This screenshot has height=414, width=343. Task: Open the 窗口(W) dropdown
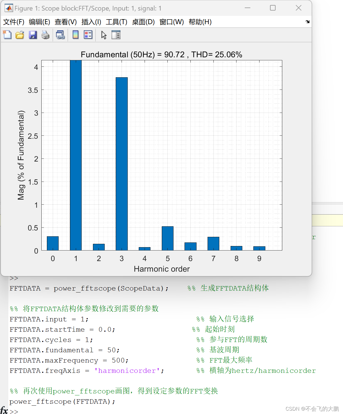click(172, 22)
